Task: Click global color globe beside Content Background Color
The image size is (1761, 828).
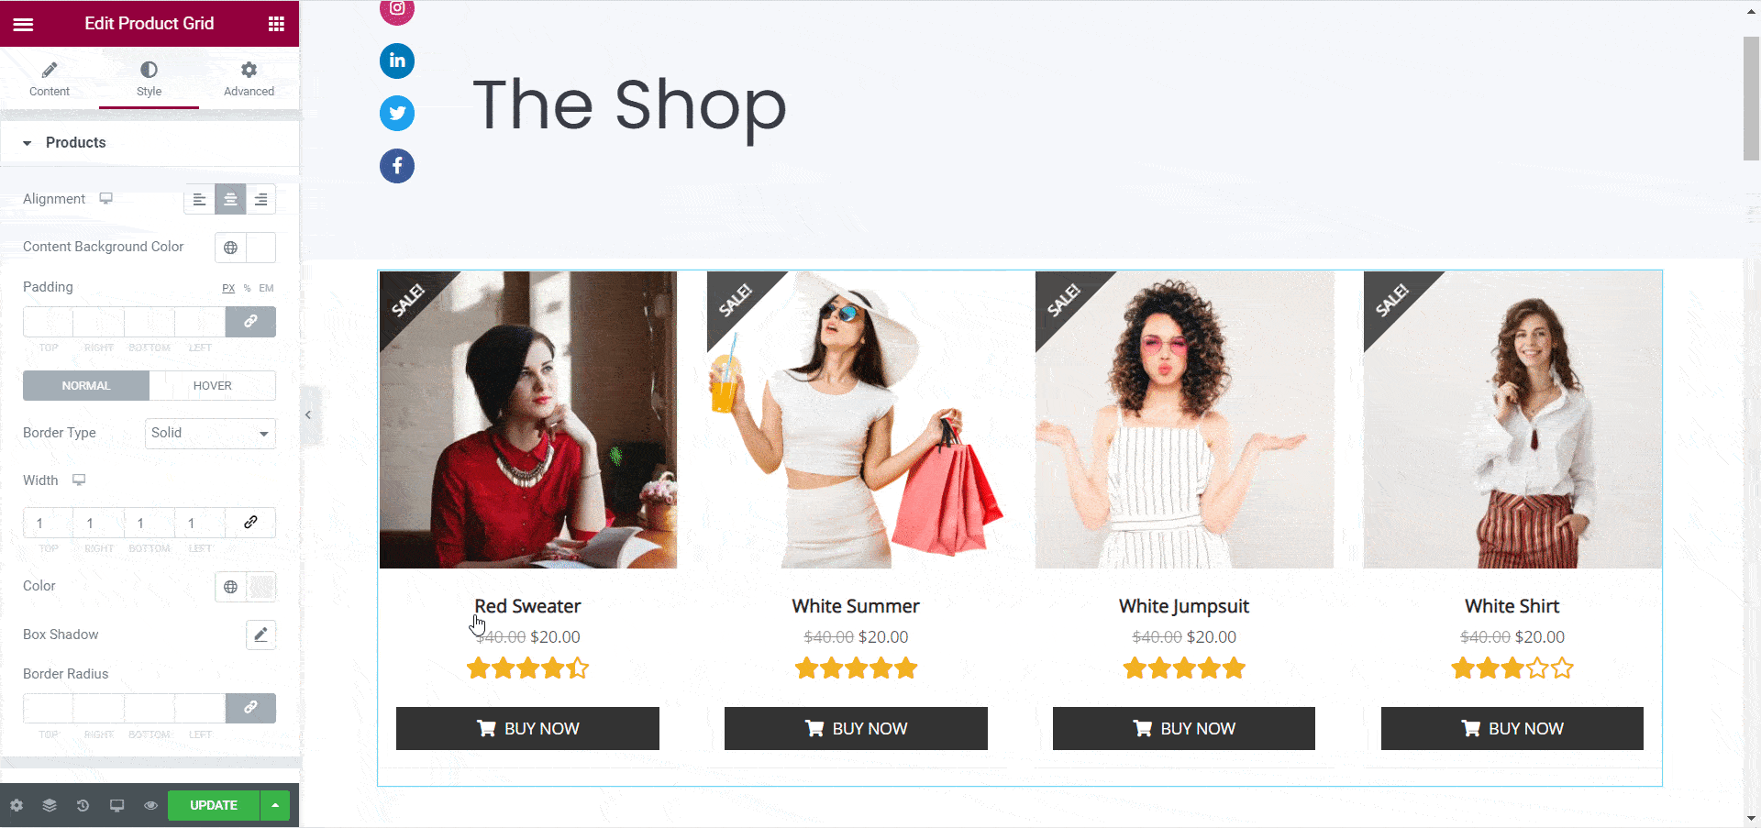Action: coord(230,248)
